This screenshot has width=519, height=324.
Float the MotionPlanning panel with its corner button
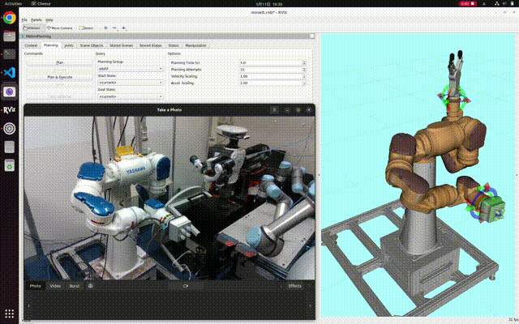[x=311, y=36]
